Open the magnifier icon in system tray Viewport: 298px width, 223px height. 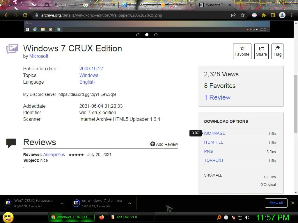click(219, 217)
